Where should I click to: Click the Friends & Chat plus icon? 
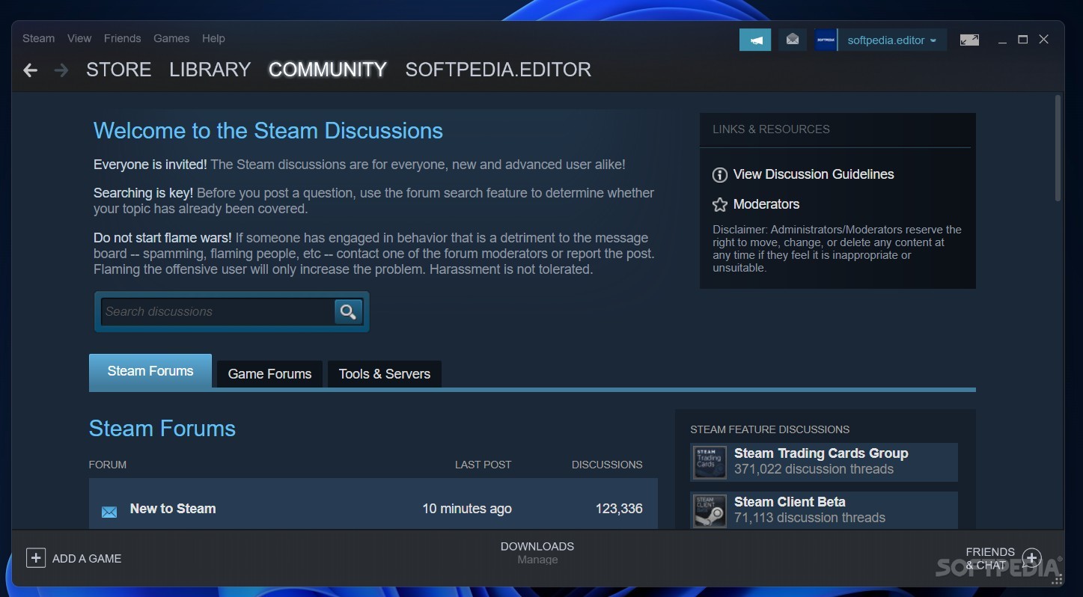[1032, 557]
